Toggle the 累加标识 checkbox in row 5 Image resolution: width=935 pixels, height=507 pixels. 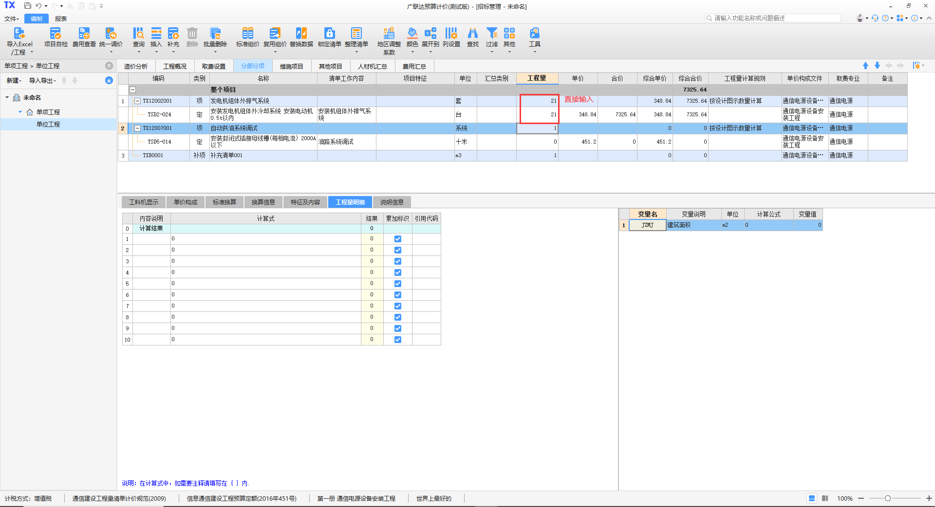[x=398, y=284]
